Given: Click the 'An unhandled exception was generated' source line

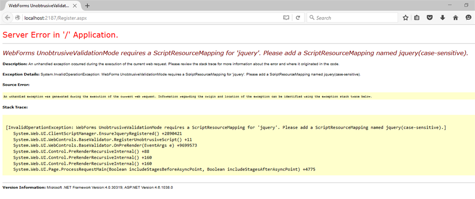Looking at the screenshot, I should coord(187,96).
